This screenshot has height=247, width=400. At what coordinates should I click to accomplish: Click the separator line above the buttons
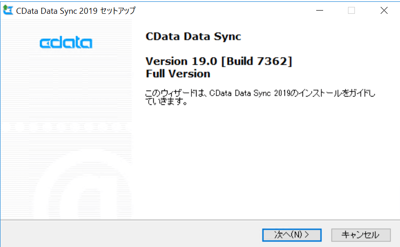(200, 220)
